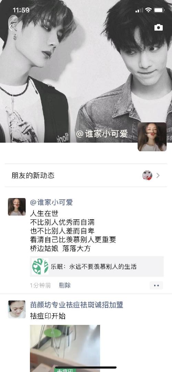Tap the @谁家小可爱 username link

click(x=51, y=203)
